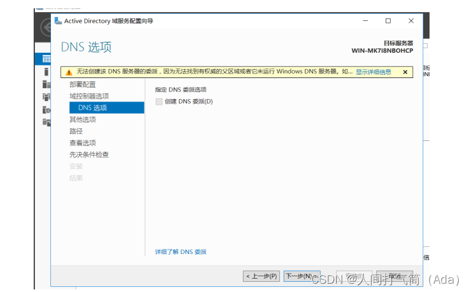
Task: Open the 详细了解 DNS 委派 help link
Action: [181, 252]
